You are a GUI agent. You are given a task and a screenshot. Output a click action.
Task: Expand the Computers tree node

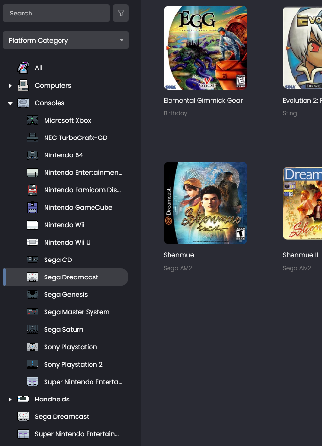[x=10, y=86]
